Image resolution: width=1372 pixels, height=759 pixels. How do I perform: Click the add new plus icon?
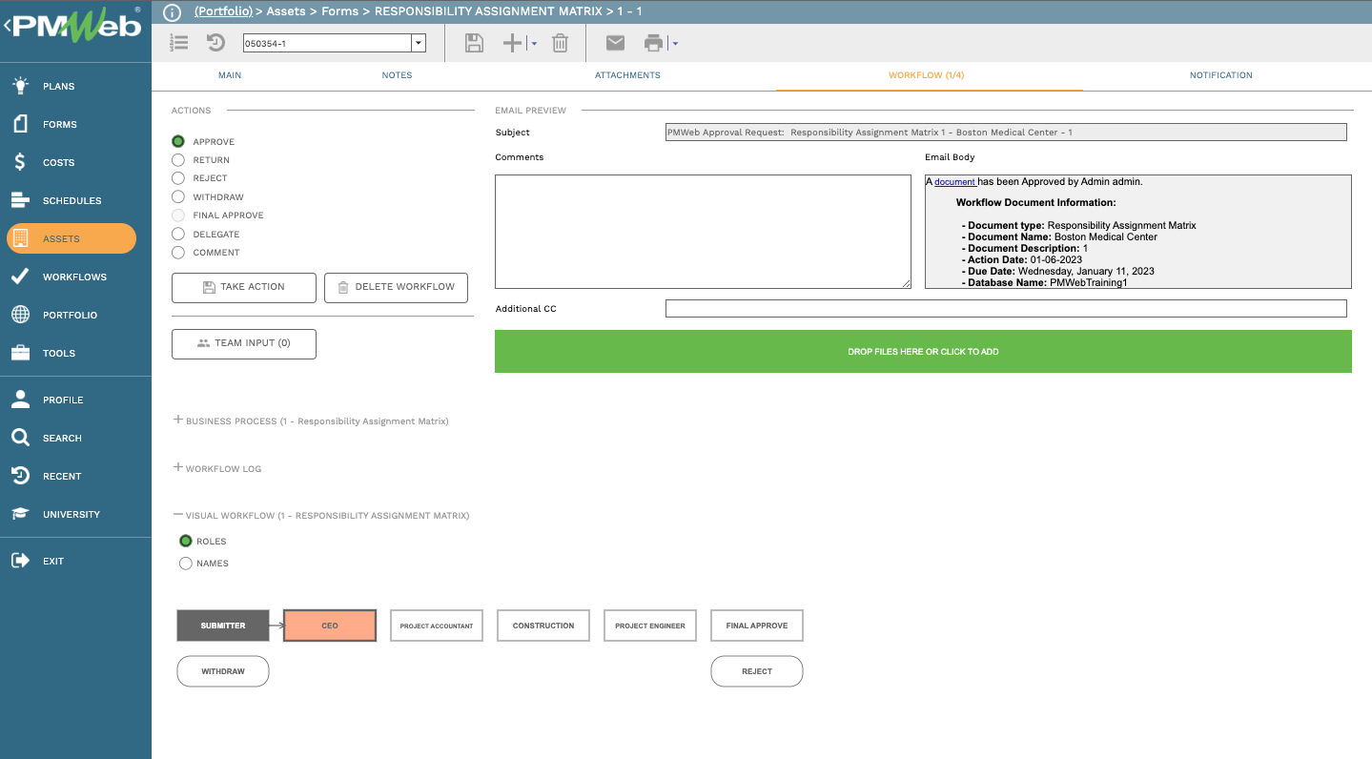[x=512, y=43]
